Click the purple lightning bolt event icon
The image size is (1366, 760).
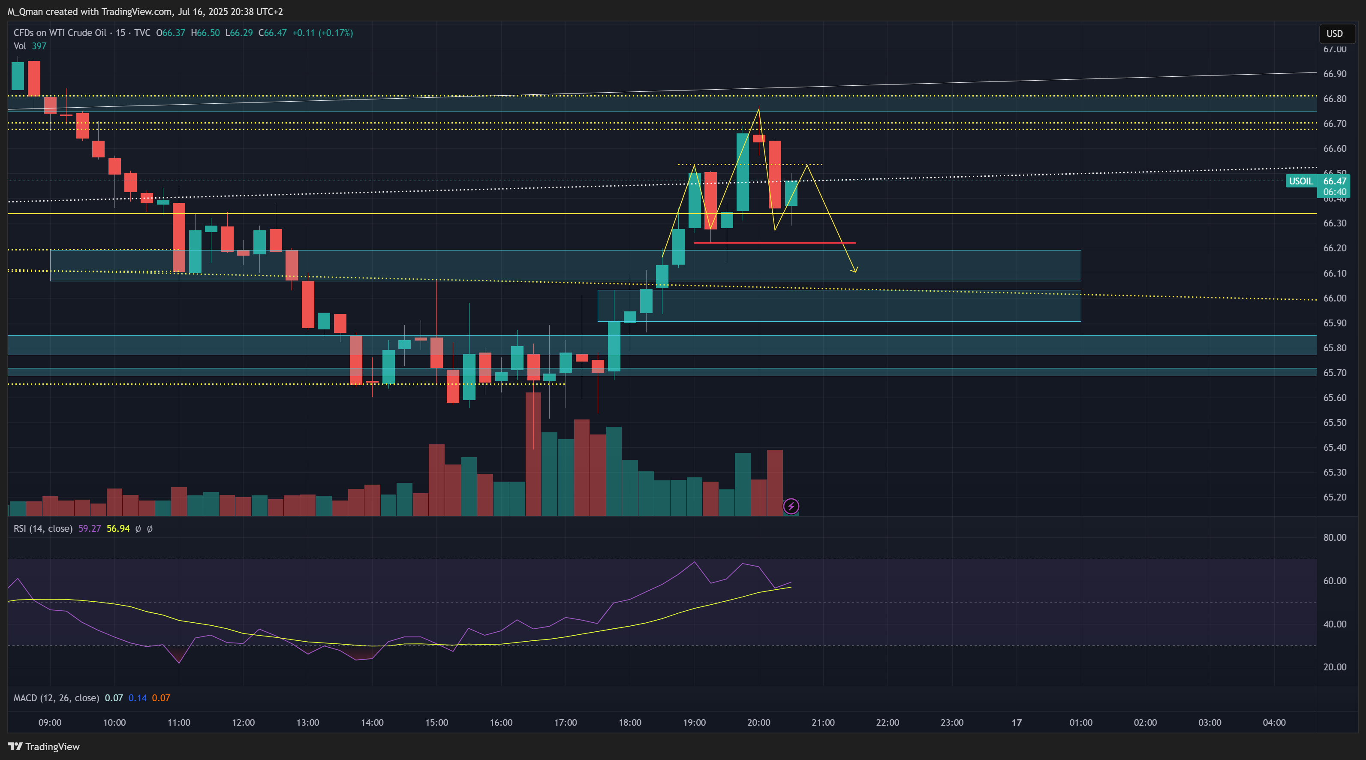click(x=791, y=507)
